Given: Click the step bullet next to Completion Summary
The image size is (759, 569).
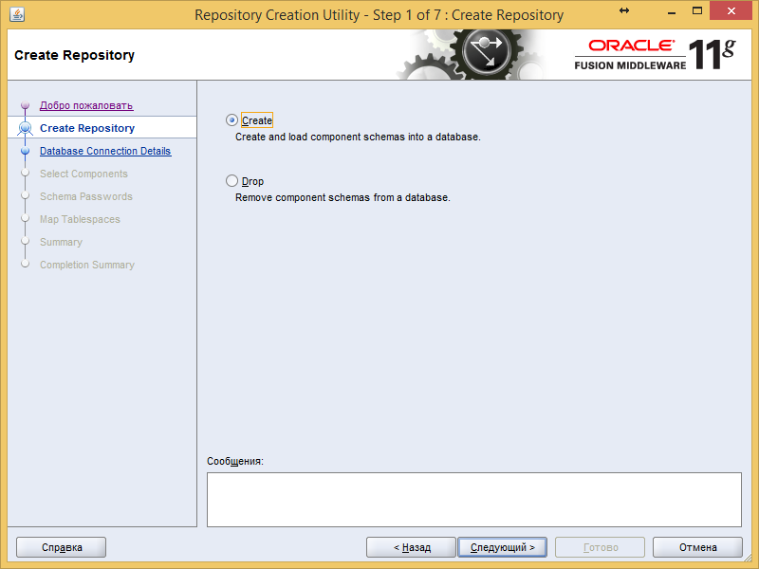Looking at the screenshot, I should coord(26,265).
